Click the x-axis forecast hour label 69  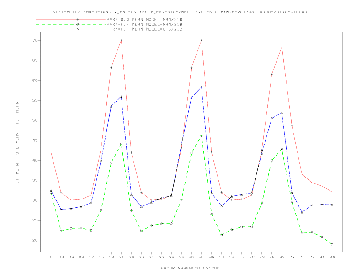tap(282, 257)
